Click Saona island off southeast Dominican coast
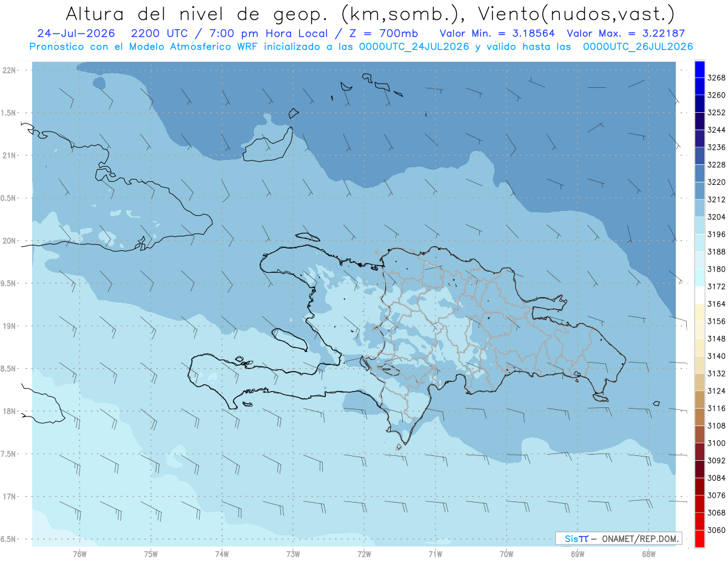Viewport: 728px width, 562px height. coord(601,397)
